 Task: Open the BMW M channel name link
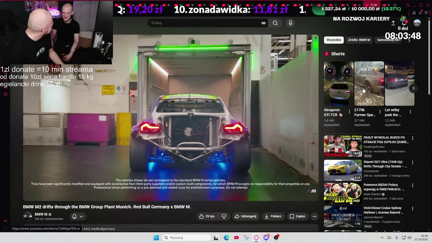coord(41,214)
